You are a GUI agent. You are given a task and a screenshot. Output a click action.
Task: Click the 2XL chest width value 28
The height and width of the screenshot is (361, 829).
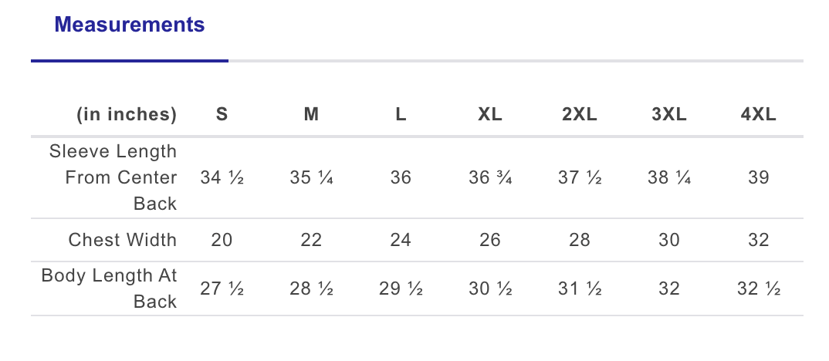pyautogui.click(x=580, y=240)
